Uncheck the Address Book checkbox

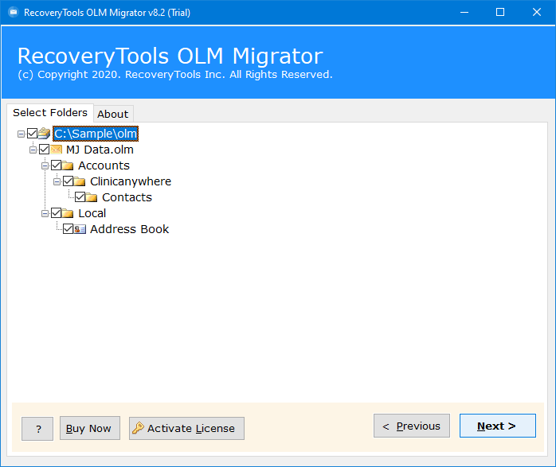(68, 229)
